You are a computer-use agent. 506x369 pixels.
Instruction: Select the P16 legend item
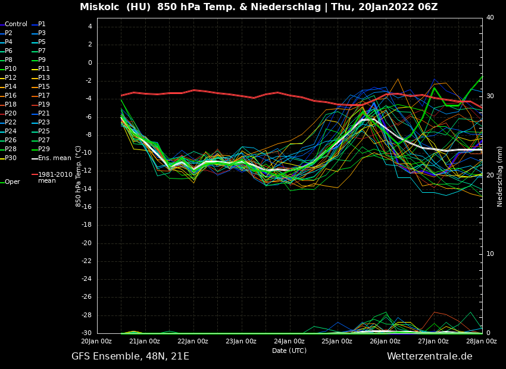pos(11,96)
